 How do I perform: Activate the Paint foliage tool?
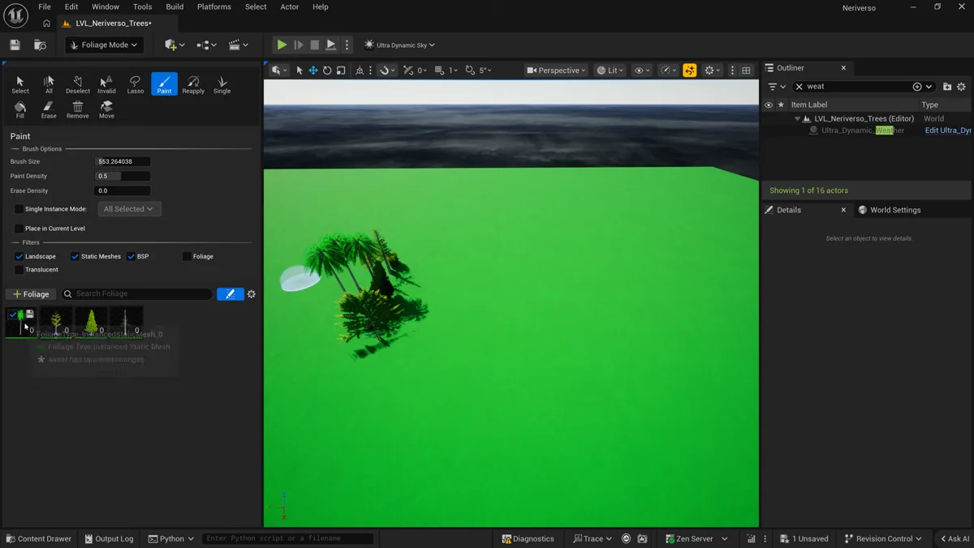164,84
